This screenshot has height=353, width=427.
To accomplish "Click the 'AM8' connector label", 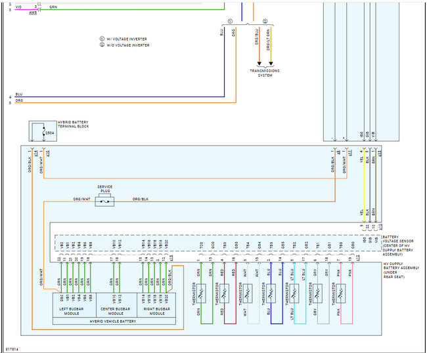I will pos(33,12).
